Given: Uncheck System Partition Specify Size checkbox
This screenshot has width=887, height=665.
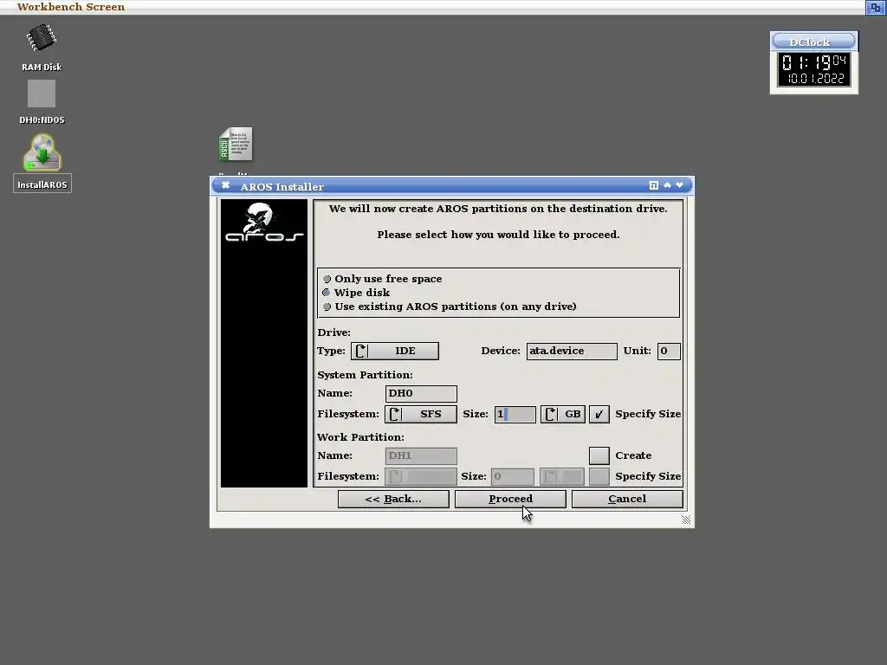Looking at the screenshot, I should 599,414.
